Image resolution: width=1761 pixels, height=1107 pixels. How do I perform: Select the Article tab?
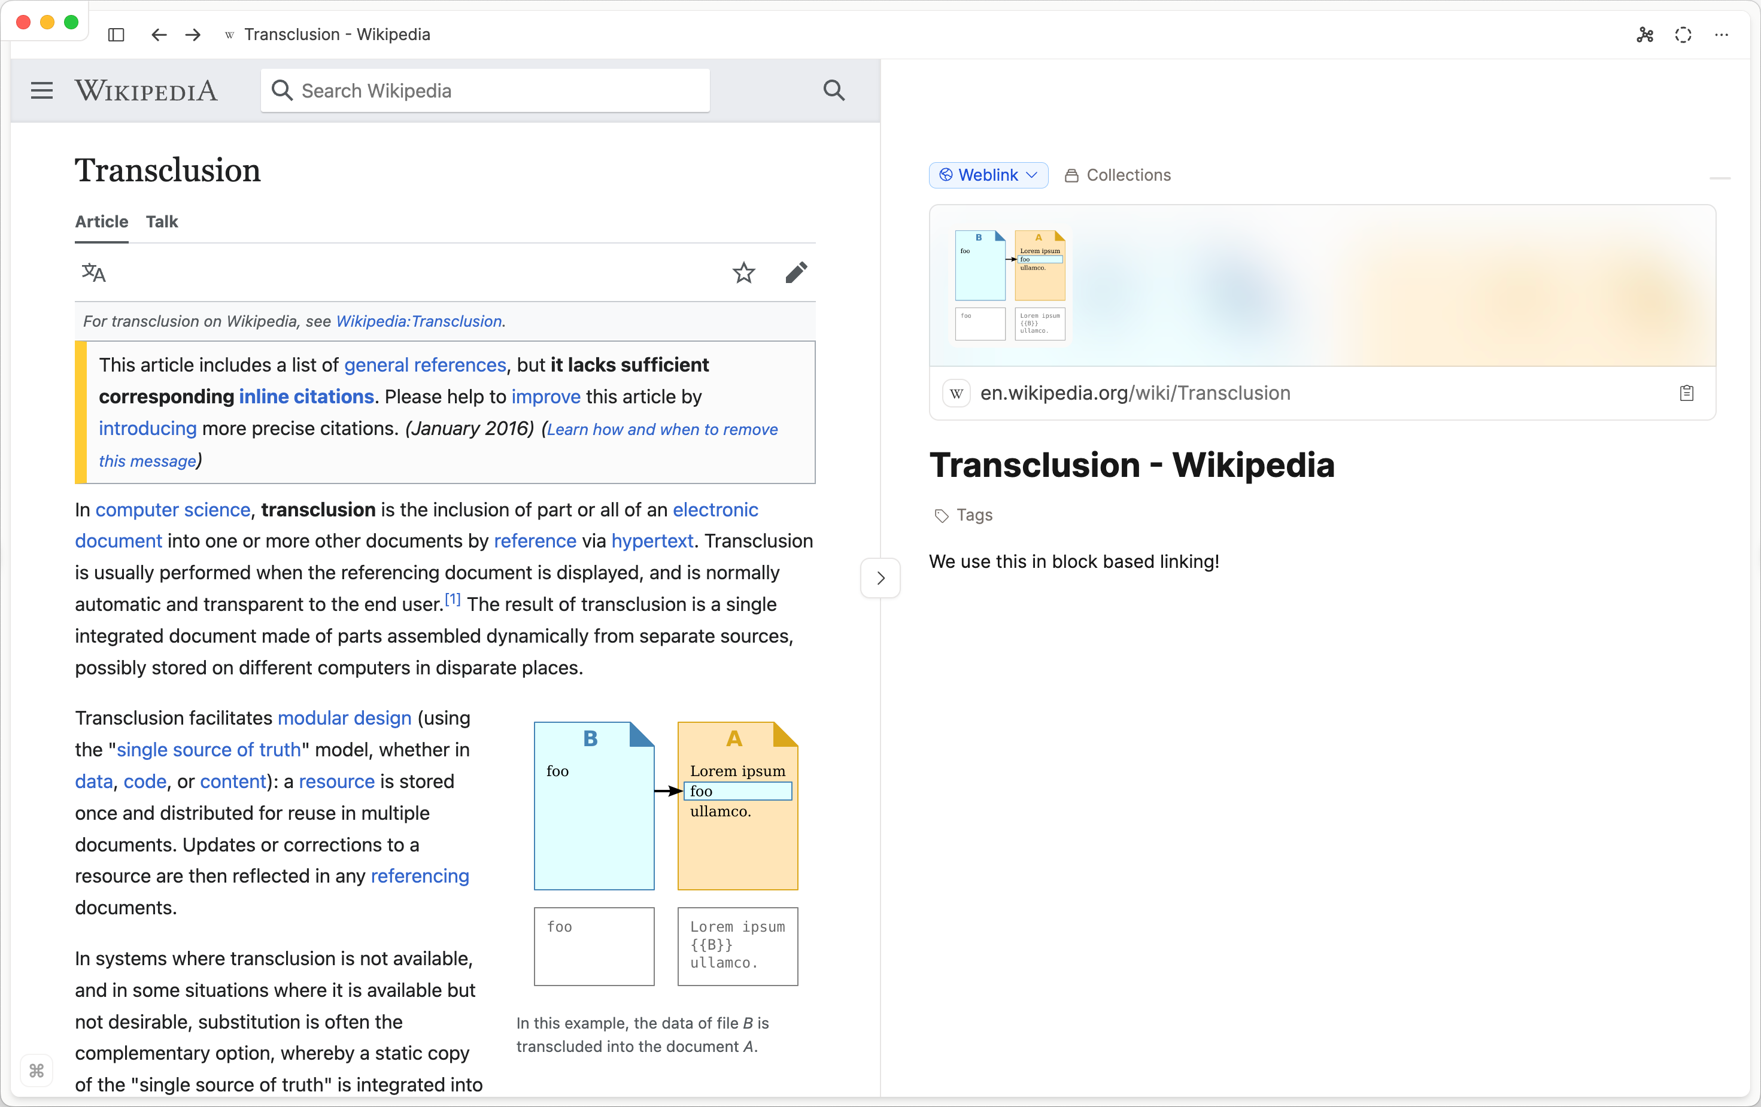101,221
